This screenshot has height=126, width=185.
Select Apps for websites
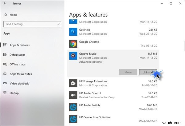pyautogui.click(x=21, y=74)
